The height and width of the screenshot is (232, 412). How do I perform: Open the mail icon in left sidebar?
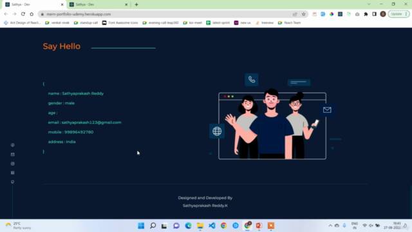(13, 155)
